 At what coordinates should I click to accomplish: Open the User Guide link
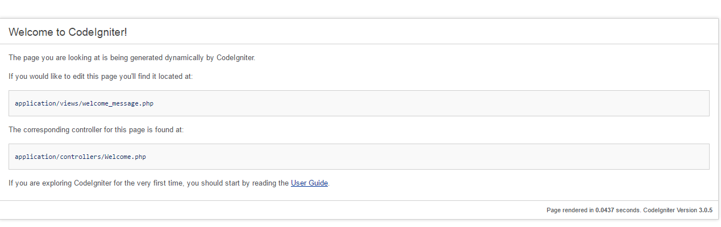click(309, 183)
